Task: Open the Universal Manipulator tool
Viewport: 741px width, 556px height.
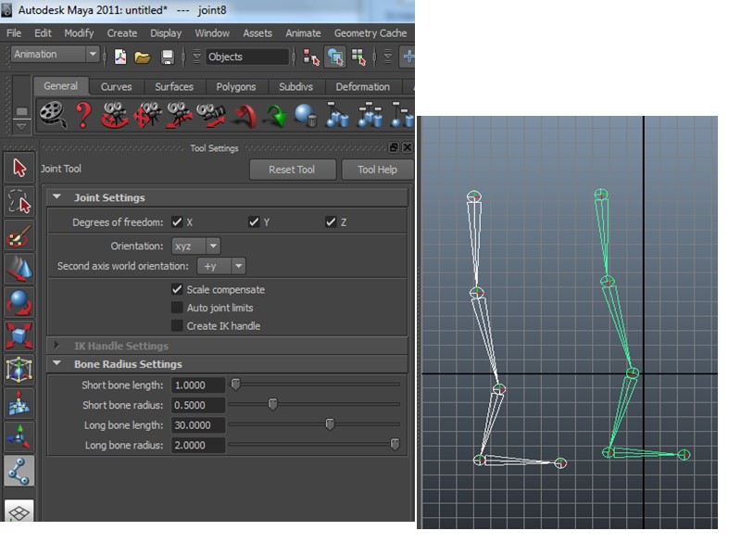Action: click(19, 369)
